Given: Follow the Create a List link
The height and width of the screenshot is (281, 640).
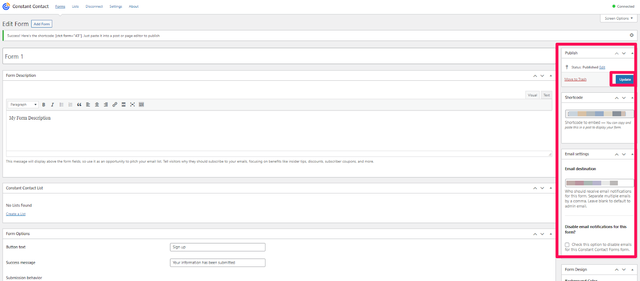Looking at the screenshot, I should click(16, 214).
